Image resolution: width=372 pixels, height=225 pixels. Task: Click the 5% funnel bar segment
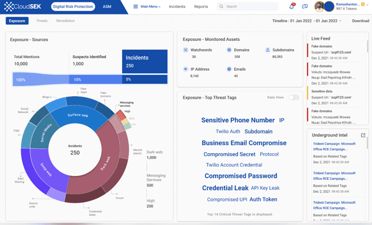[x=144, y=79]
